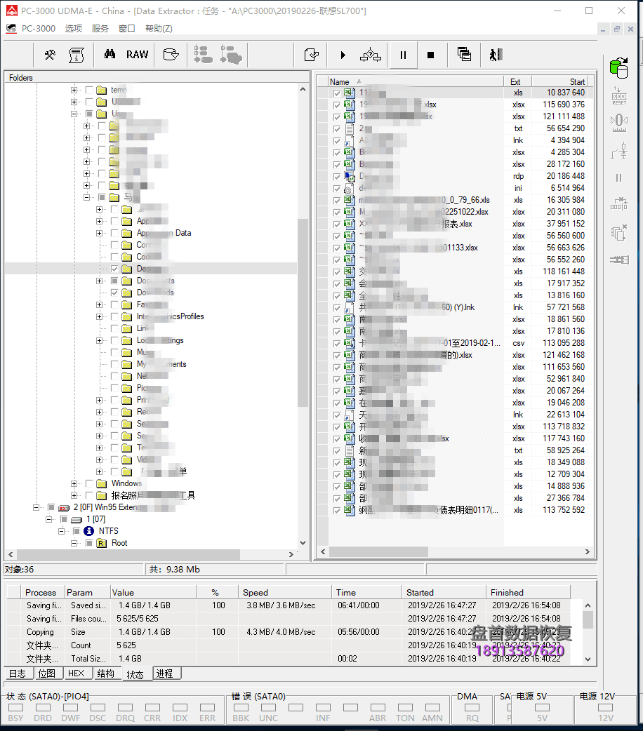The height and width of the screenshot is (731, 643).
Task: Expand the Windows folder node
Action: (74, 483)
